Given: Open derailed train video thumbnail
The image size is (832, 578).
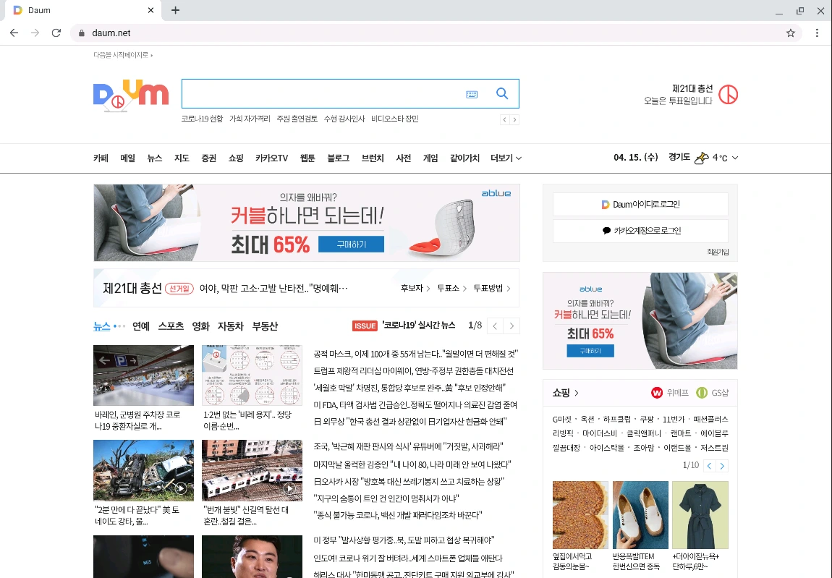Looking at the screenshot, I should [x=252, y=470].
